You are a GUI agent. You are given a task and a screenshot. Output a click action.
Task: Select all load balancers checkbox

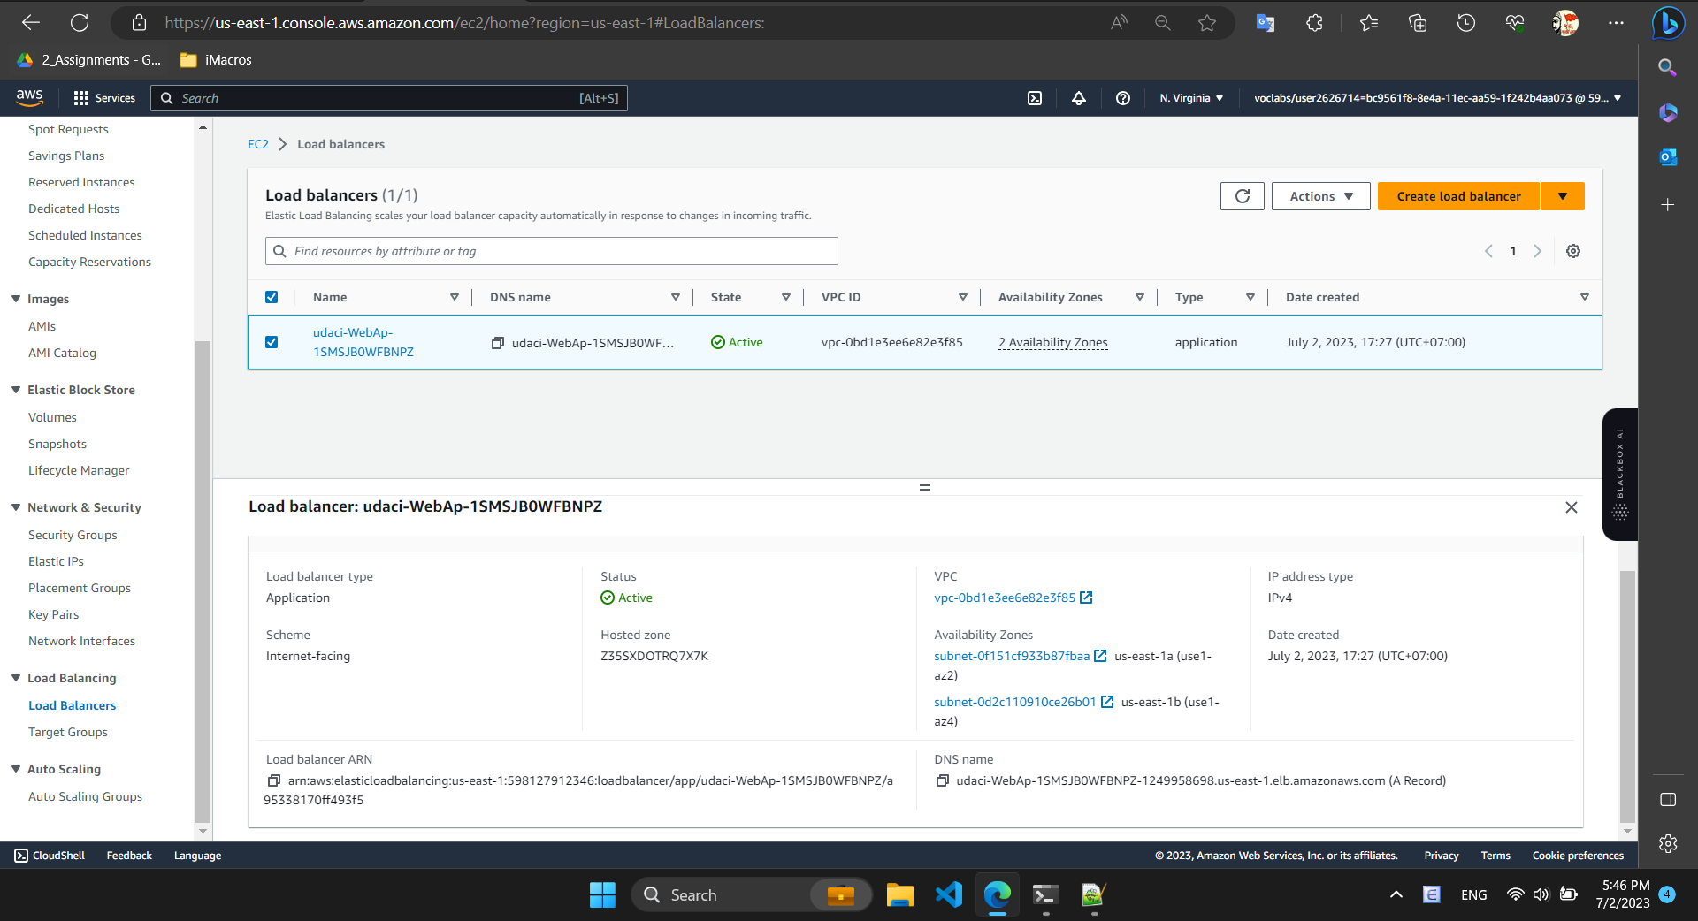pos(272,297)
